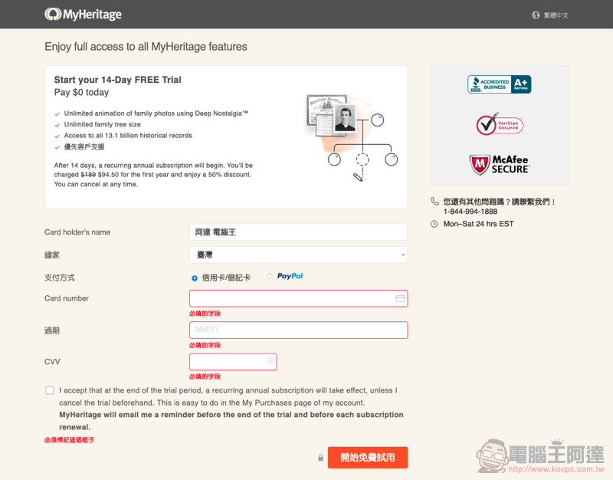Click the CVV info icon
The image size is (613, 480).
coord(270,361)
